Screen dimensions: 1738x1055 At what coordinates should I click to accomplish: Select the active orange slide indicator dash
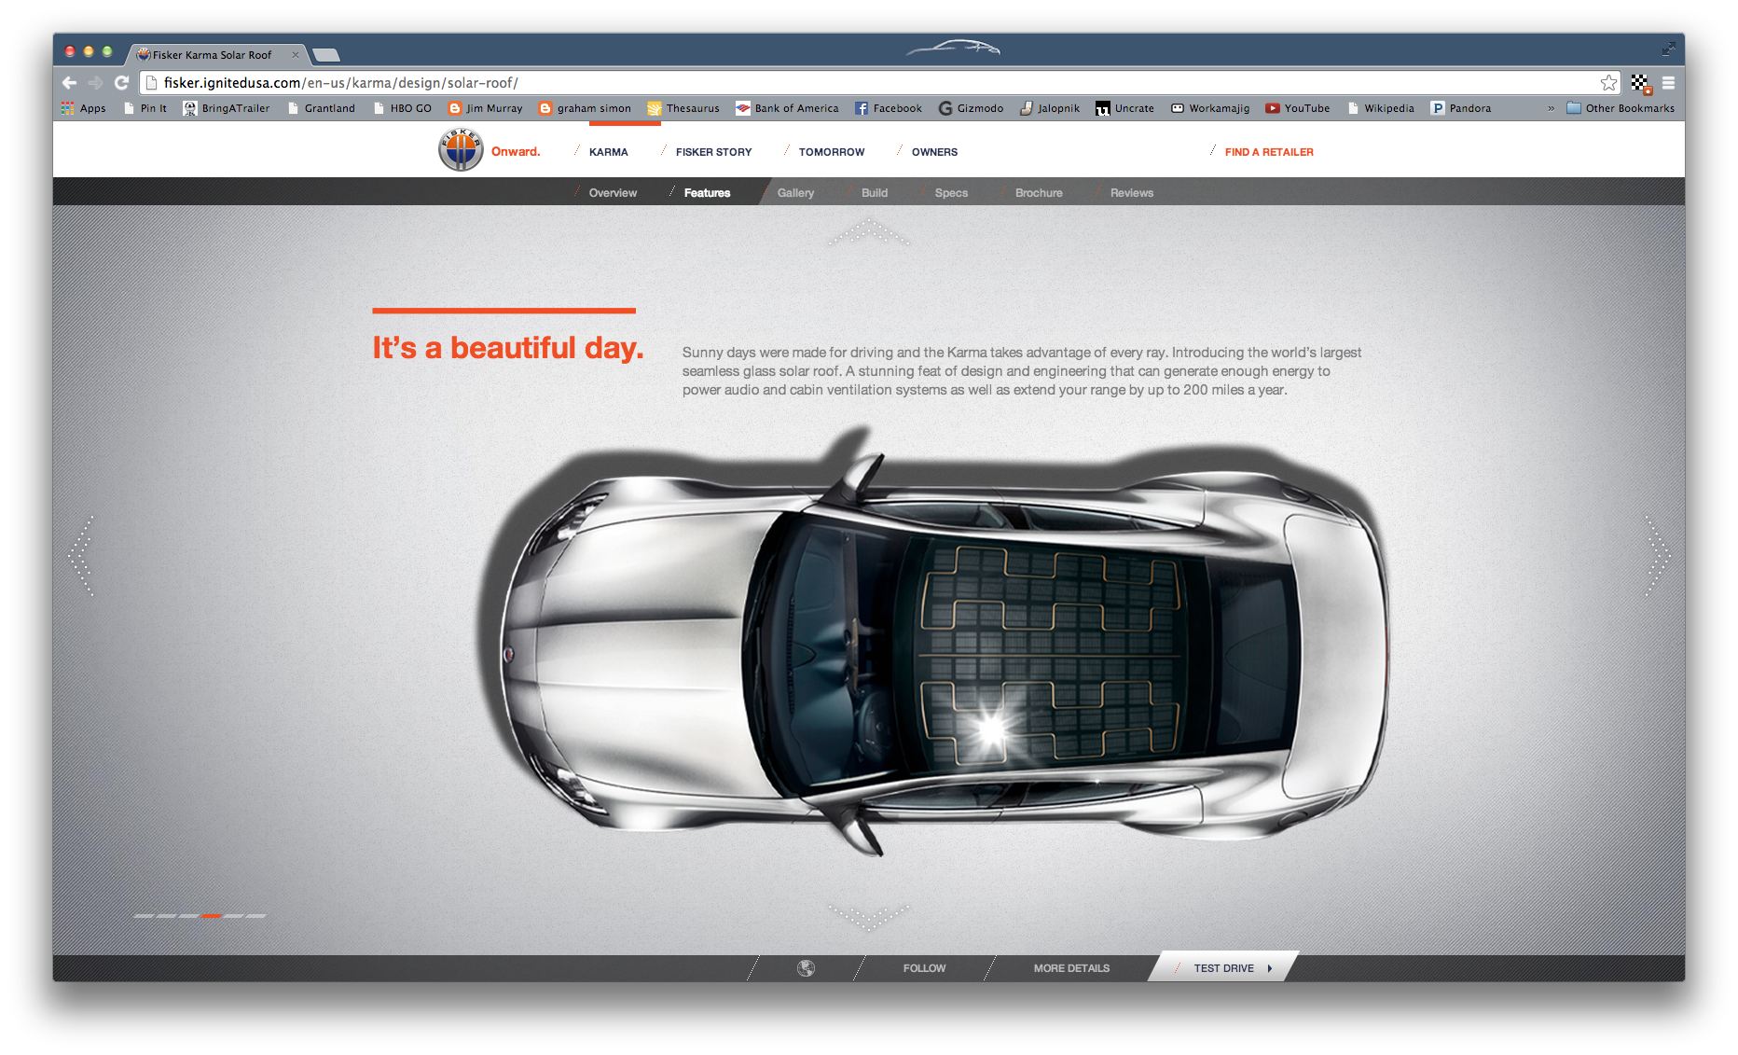[x=211, y=916]
